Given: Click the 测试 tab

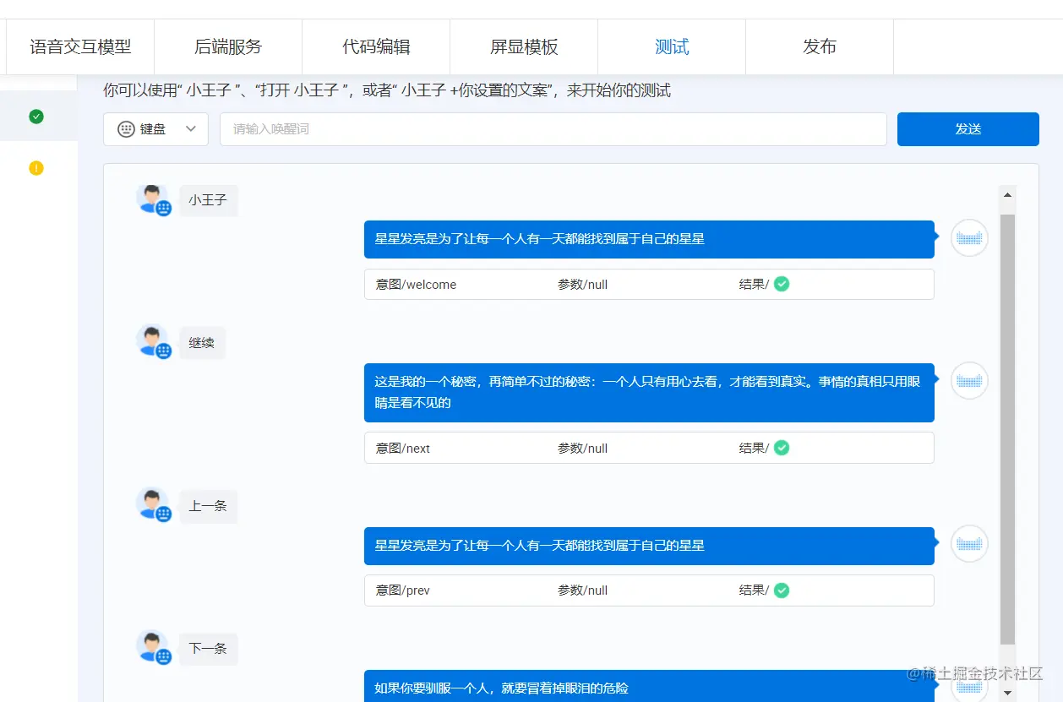Looking at the screenshot, I should pyautogui.click(x=672, y=46).
